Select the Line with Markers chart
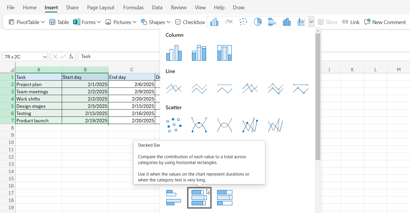This screenshot has width=410, height=213. (250, 89)
